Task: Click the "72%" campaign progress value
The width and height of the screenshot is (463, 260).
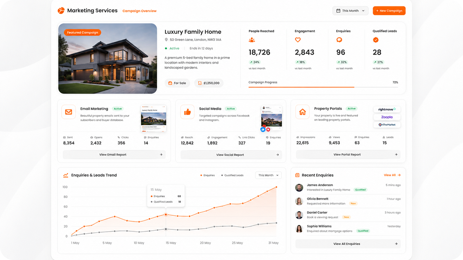Action: [395, 82]
